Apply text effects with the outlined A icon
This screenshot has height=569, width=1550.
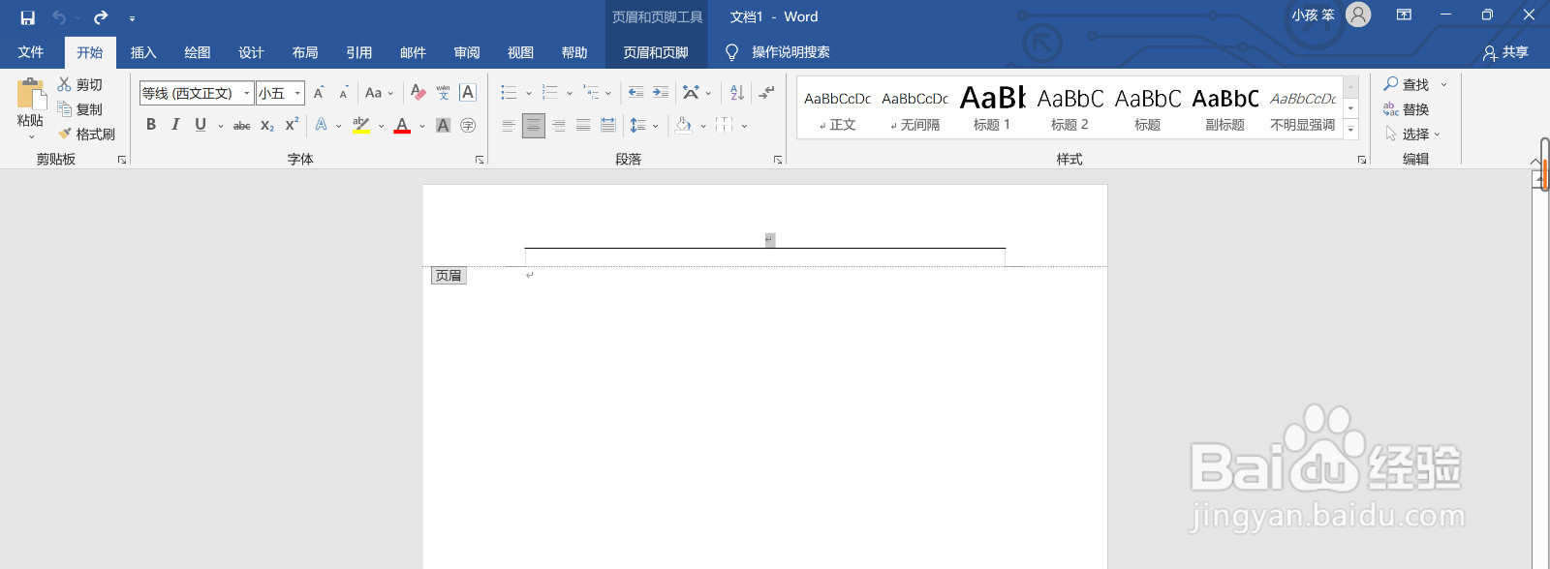coord(322,125)
